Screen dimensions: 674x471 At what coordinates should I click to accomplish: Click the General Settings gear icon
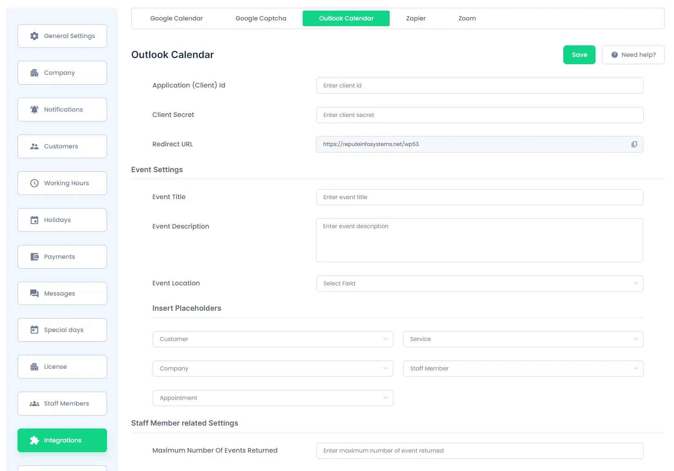coord(34,36)
